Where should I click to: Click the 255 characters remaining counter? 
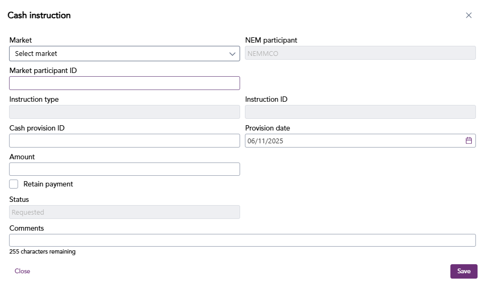tap(43, 251)
